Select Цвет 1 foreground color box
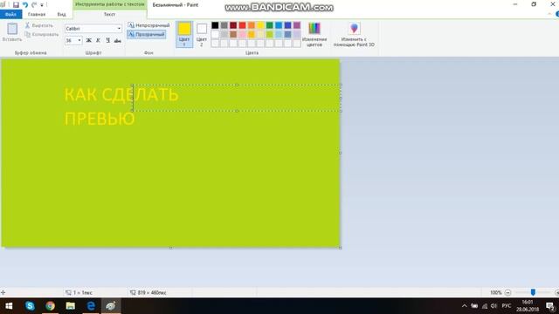 click(x=184, y=34)
